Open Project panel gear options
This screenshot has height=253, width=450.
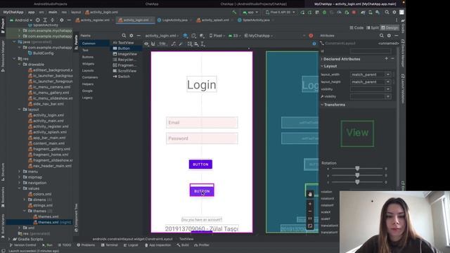pyautogui.click(x=61, y=20)
